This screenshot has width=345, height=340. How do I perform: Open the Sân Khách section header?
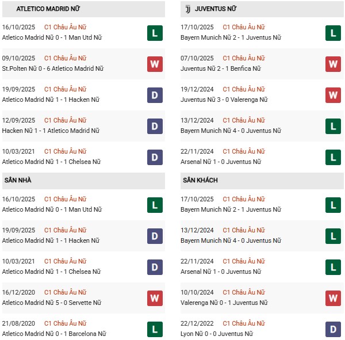pyautogui.click(x=200, y=181)
